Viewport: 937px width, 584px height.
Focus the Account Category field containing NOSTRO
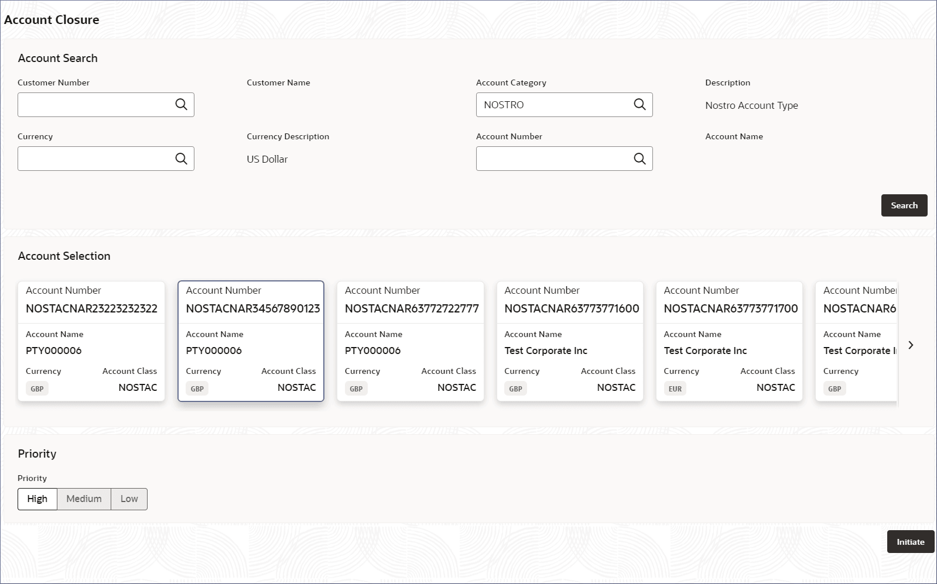pyautogui.click(x=565, y=105)
